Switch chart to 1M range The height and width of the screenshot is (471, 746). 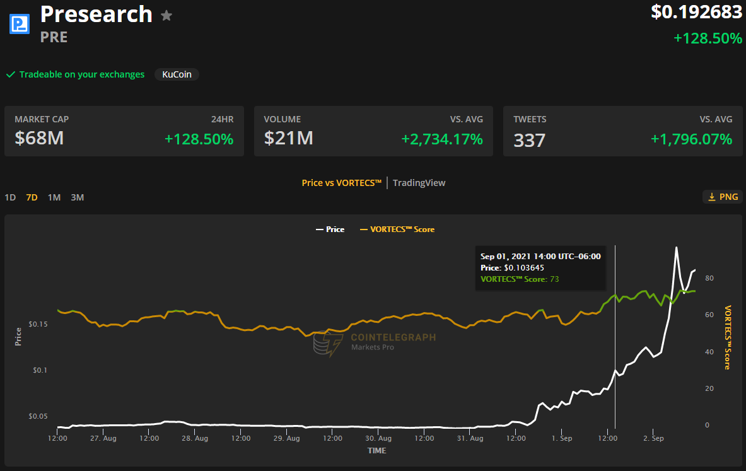[54, 197]
